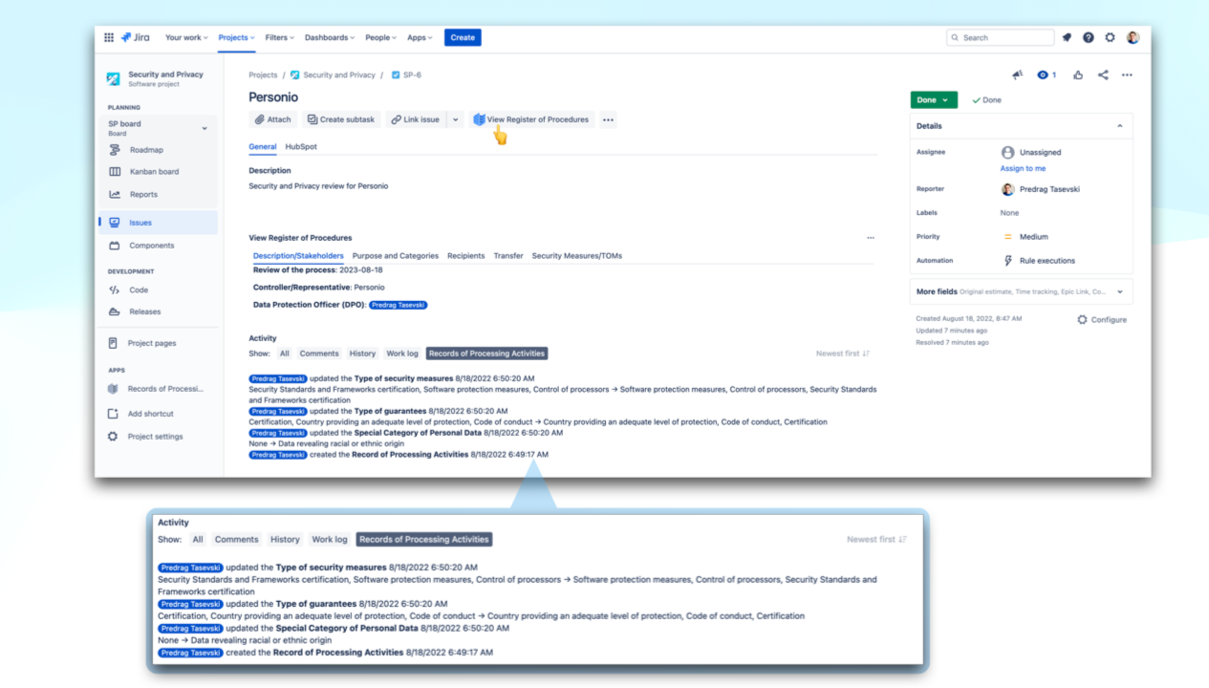Open the notifications bell icon
The height and width of the screenshot is (688, 1209).
[1067, 37]
